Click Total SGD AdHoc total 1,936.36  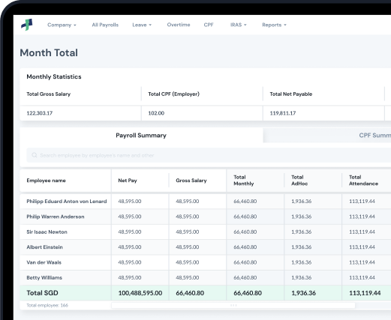coord(303,293)
